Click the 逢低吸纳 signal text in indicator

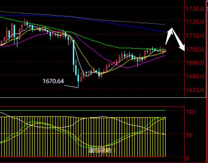click(x=102, y=151)
